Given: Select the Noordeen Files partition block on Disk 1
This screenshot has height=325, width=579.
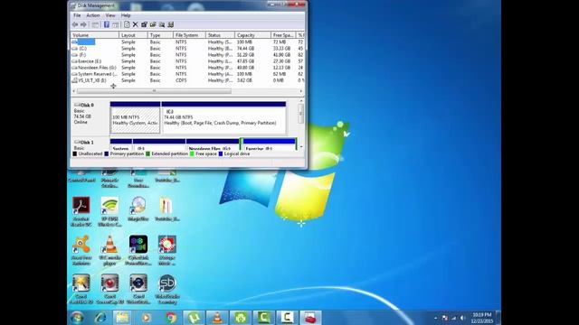Looking at the screenshot, I should pyautogui.click(x=213, y=144).
